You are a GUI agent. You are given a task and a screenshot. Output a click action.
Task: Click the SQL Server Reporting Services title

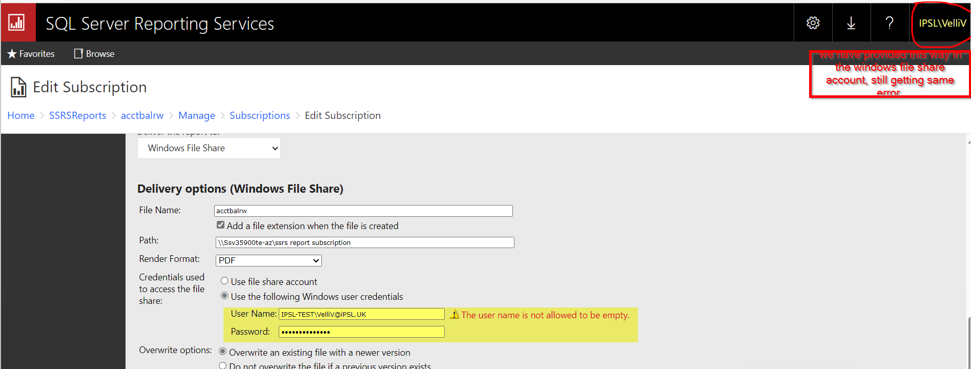(160, 24)
